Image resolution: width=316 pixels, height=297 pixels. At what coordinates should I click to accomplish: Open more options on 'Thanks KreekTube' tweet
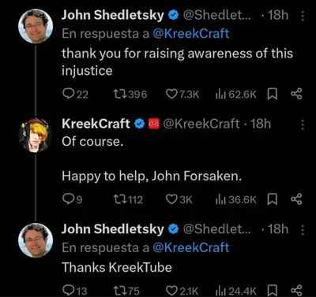[303, 230]
